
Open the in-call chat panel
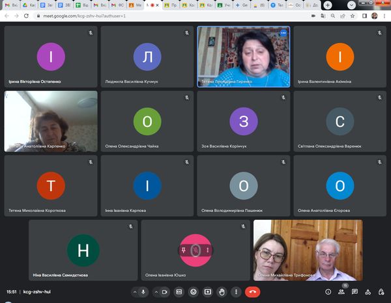click(355, 292)
